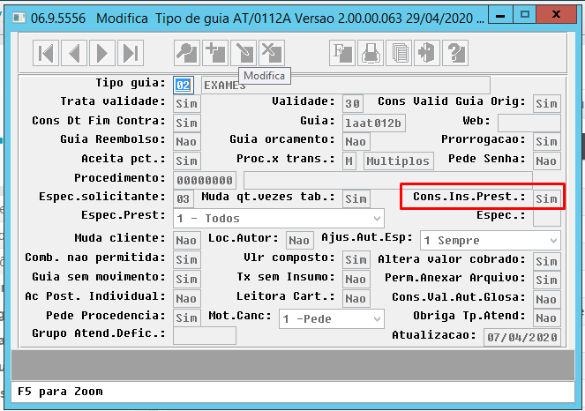Click the F functions toolbar icon
Screen dimensions: 585x411
pyautogui.click(x=342, y=53)
